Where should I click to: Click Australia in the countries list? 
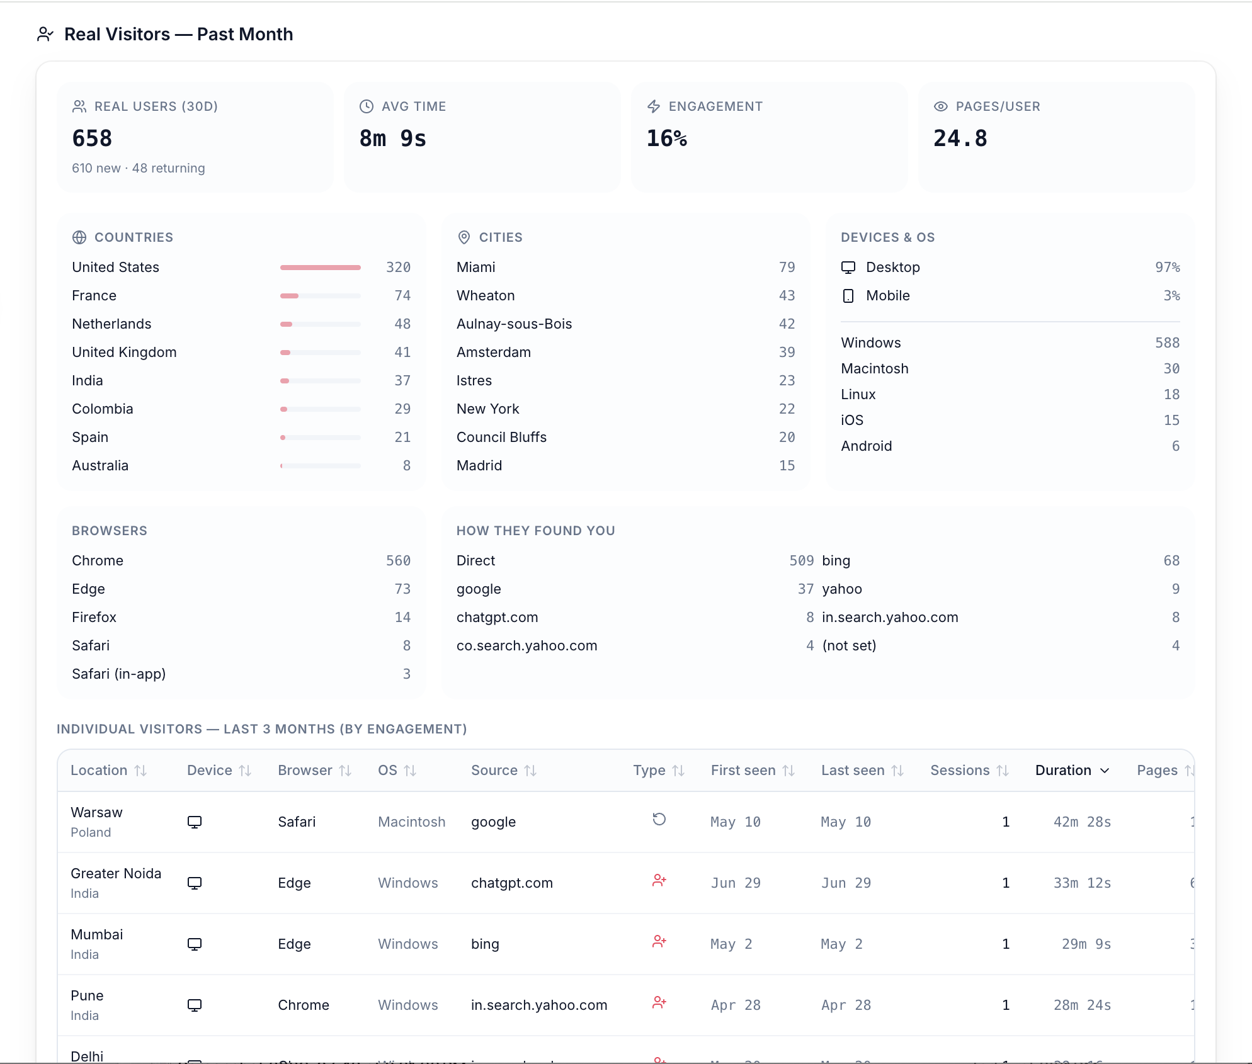[100, 465]
